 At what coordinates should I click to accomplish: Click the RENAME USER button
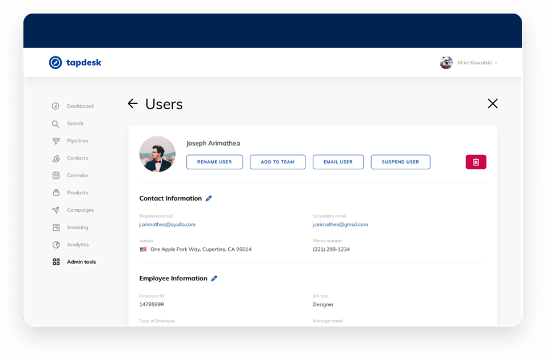point(215,162)
